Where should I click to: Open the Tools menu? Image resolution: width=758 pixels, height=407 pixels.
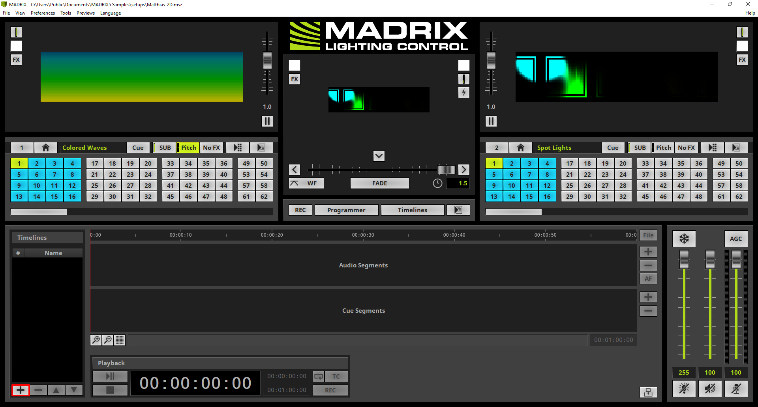pyautogui.click(x=66, y=13)
